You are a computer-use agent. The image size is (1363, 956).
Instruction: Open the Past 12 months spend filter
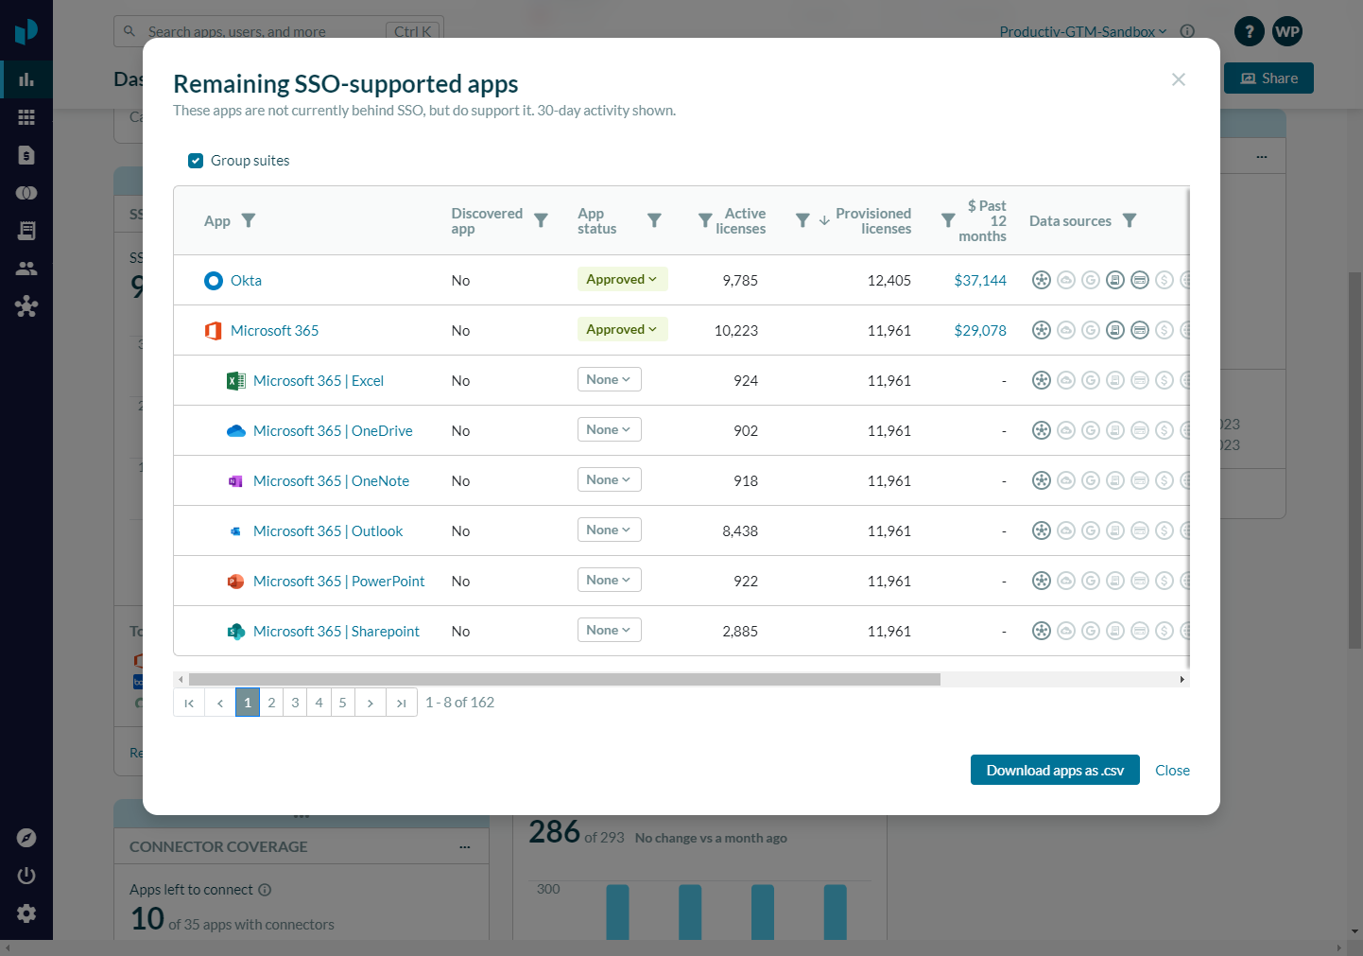[948, 220]
